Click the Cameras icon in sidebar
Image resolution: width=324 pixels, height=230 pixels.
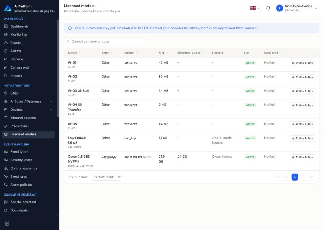click(x=6, y=59)
